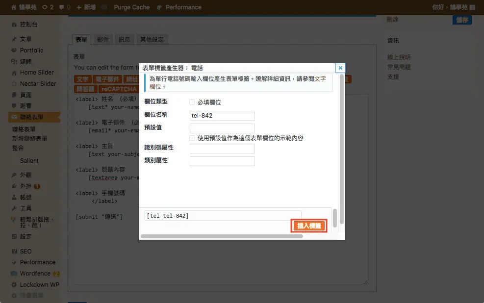Viewport: 484px width, 303px height.
Task: Switch to the 其他設定 tab
Action: (x=152, y=40)
